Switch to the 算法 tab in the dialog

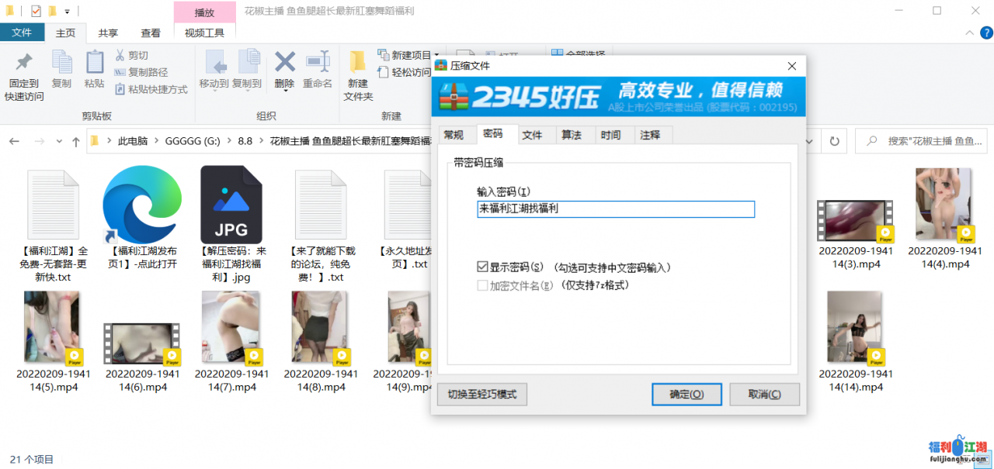(573, 134)
